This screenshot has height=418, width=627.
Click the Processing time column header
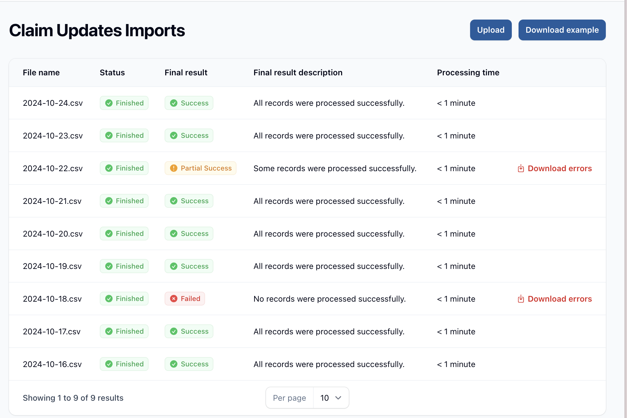[468, 73]
